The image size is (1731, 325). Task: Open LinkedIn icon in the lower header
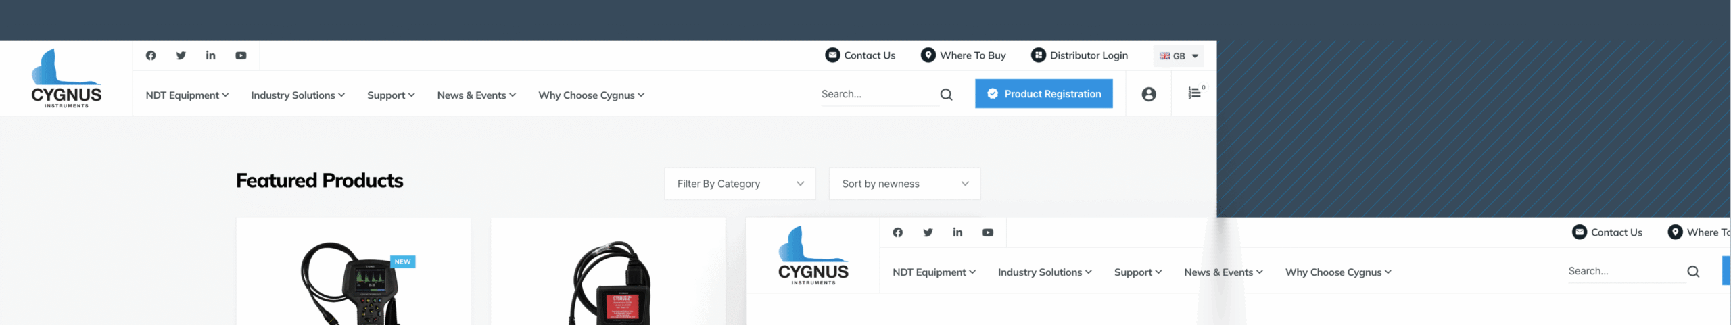coord(957,232)
